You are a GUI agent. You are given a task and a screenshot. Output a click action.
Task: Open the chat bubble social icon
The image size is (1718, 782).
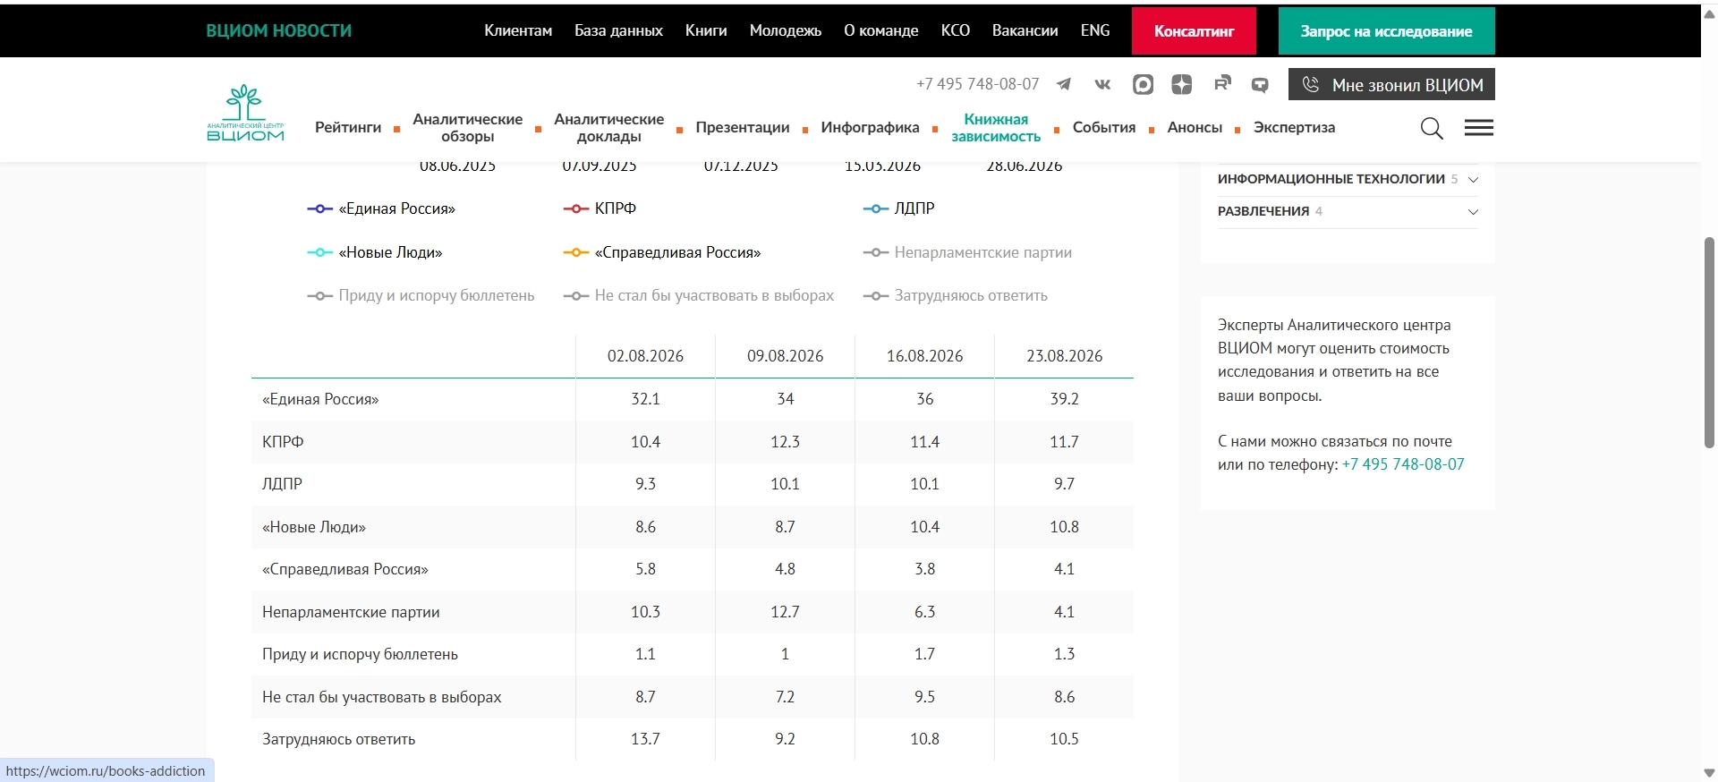click(x=1260, y=85)
